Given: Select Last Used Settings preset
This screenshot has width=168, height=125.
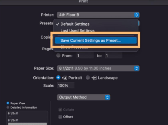Looking at the screenshot, I should tap(96, 30).
